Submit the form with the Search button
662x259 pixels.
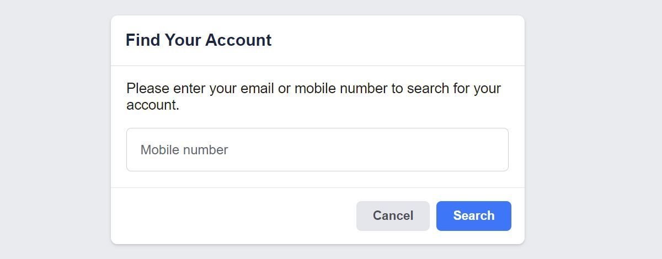pos(473,216)
